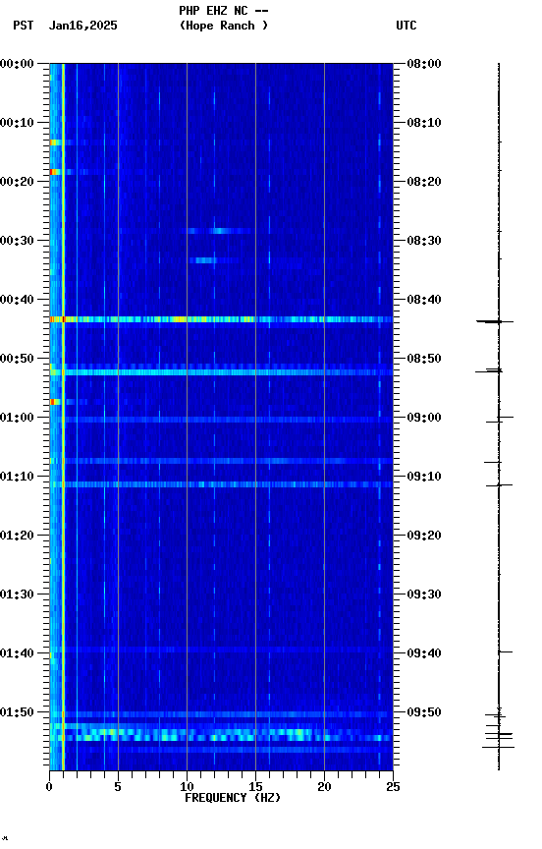The image size is (542, 849).
Task: Click the 12 Hz signal patch near 00:28 PST
Action: click(219, 231)
